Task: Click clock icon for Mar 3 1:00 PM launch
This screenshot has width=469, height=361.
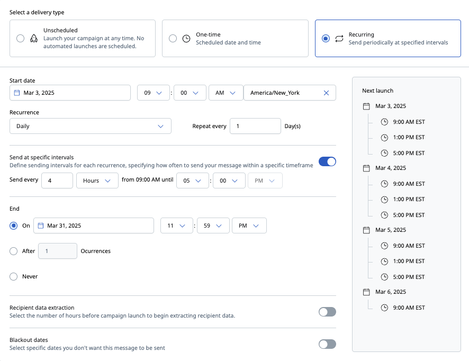Action: pyautogui.click(x=384, y=137)
